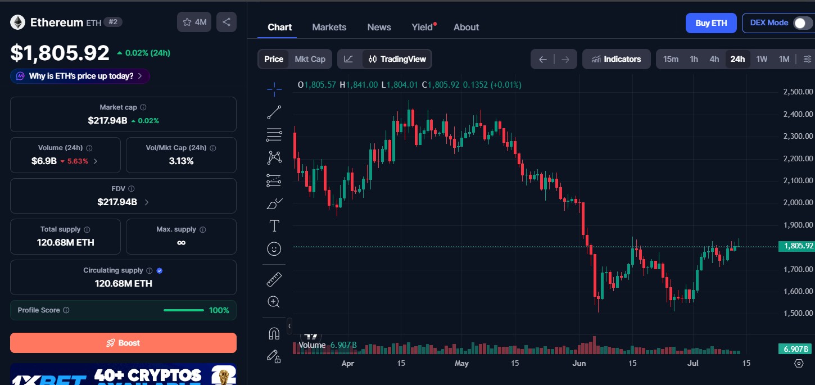The height and width of the screenshot is (385, 815).
Task: Click the #2 rank badge
Action: coord(113,22)
